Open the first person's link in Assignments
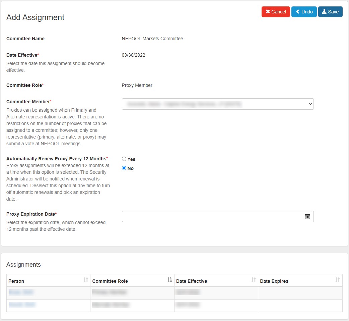The height and width of the screenshot is (321, 349). (x=21, y=292)
